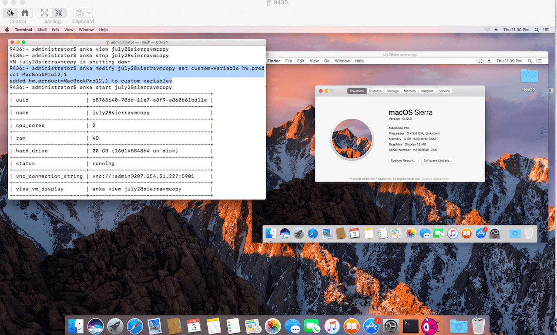Select the Overview tab
Viewport: 557px width, 335px height.
[357, 91]
